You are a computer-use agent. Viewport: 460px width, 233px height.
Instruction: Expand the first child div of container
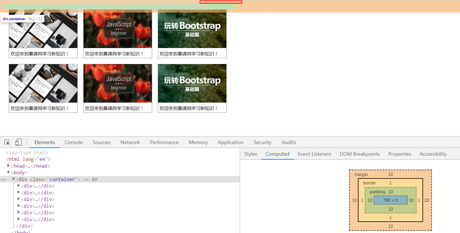(19, 186)
